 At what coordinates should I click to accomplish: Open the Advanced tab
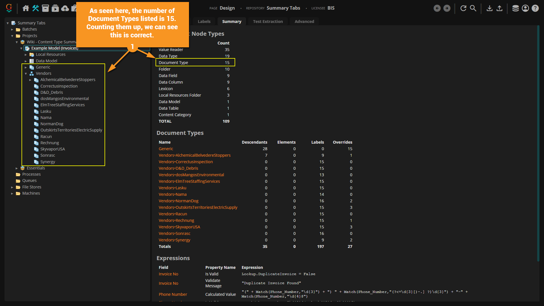coord(304,22)
